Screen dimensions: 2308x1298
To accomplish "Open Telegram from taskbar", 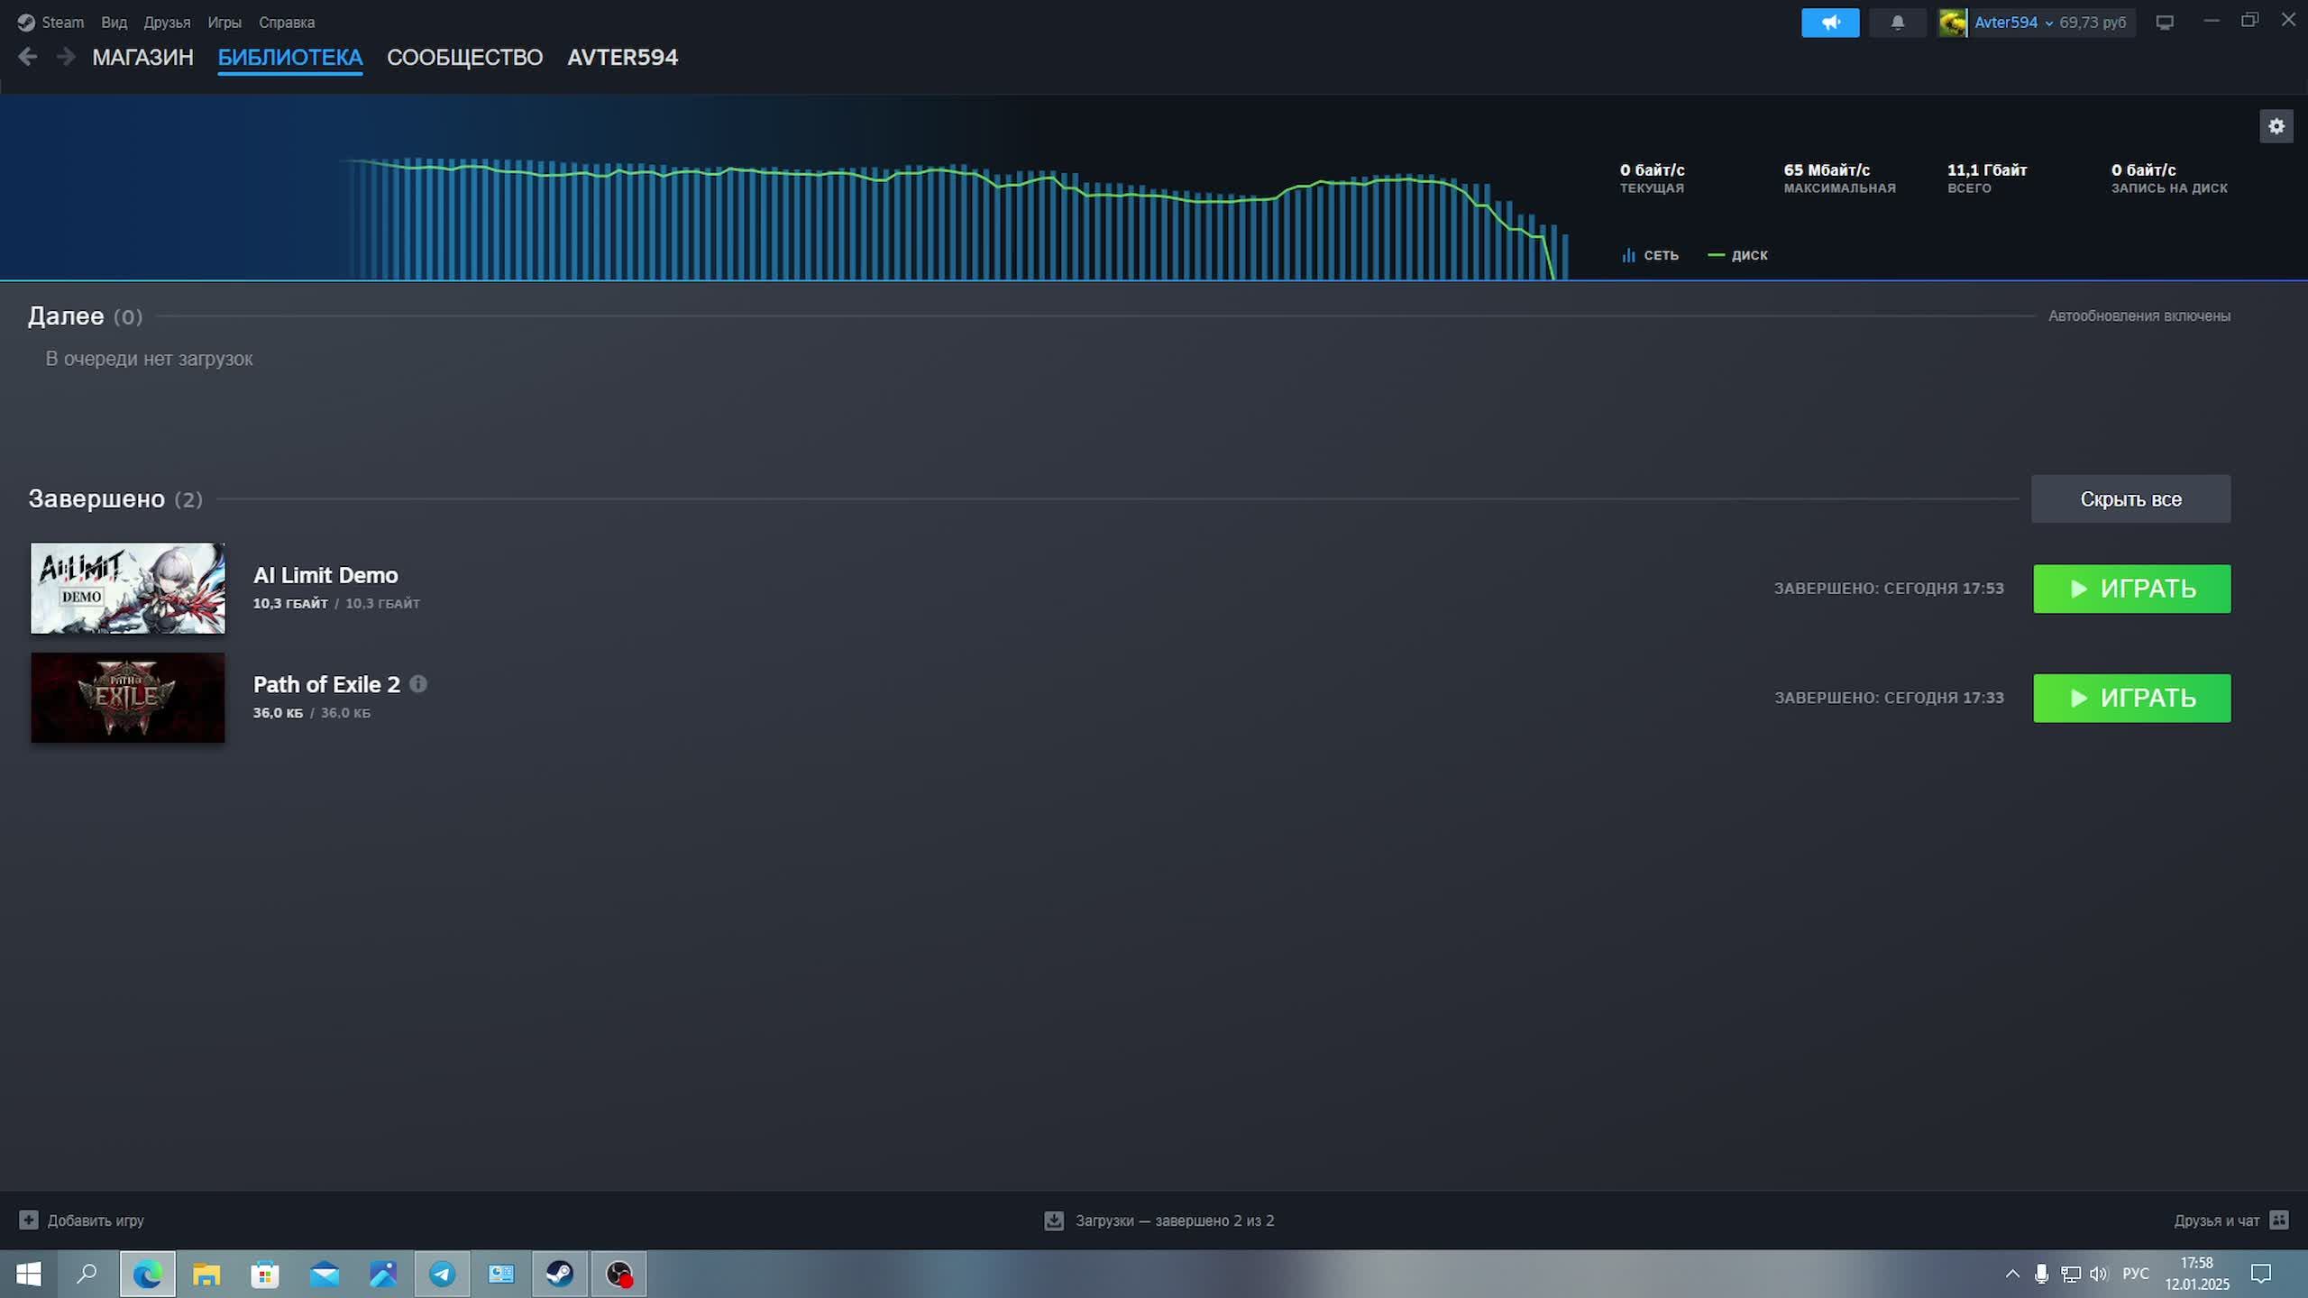I will (x=442, y=1274).
